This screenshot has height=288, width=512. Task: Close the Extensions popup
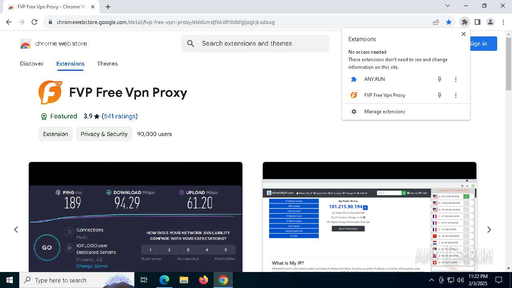(464, 34)
